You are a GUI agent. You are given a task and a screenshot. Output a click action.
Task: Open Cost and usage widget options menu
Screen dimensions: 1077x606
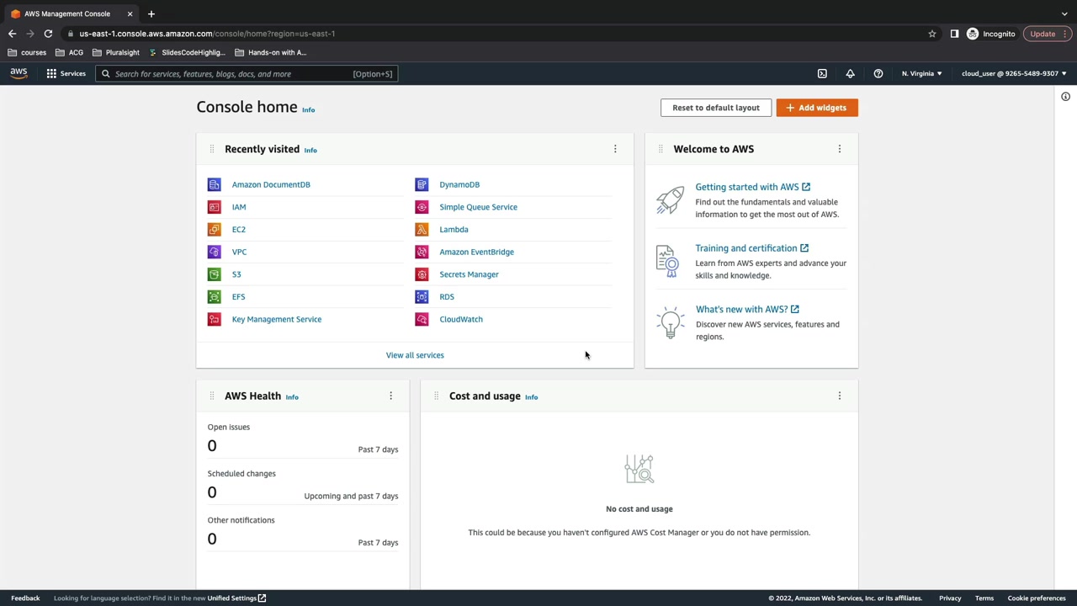pyautogui.click(x=839, y=396)
